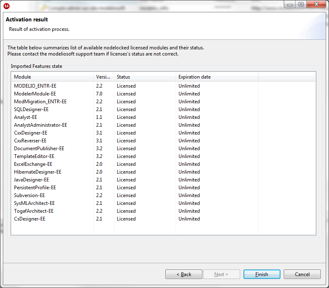Maximize the activation window
The width and height of the screenshot is (329, 288).
tap(301, 5)
